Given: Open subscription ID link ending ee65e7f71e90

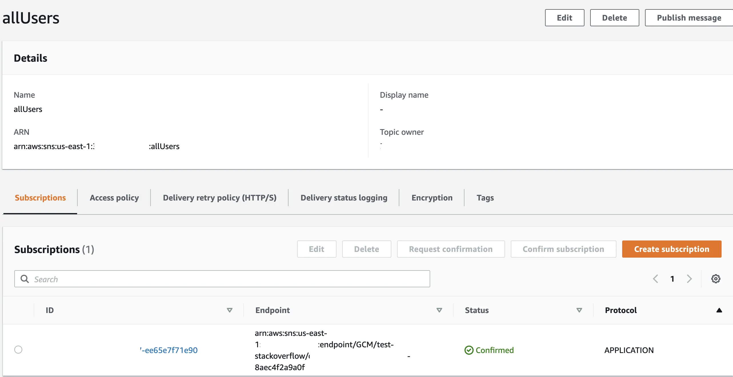Looking at the screenshot, I should [170, 350].
